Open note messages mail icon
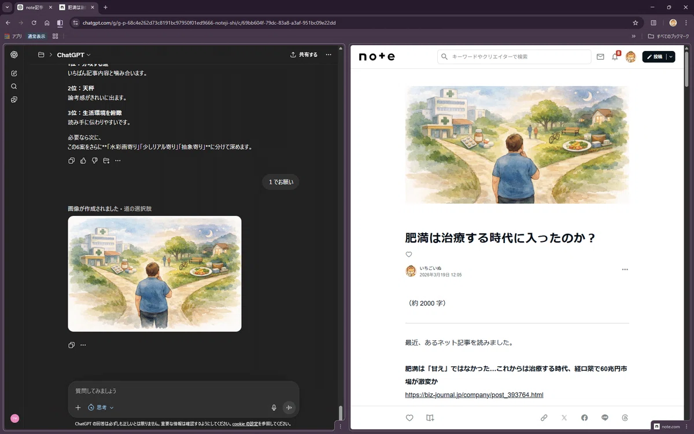Screen dimensions: 694x434 [x=600, y=57]
